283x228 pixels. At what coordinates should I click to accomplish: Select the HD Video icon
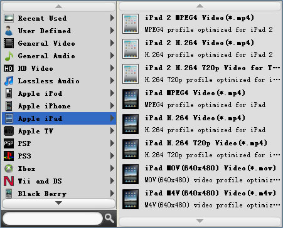[x=9, y=68]
